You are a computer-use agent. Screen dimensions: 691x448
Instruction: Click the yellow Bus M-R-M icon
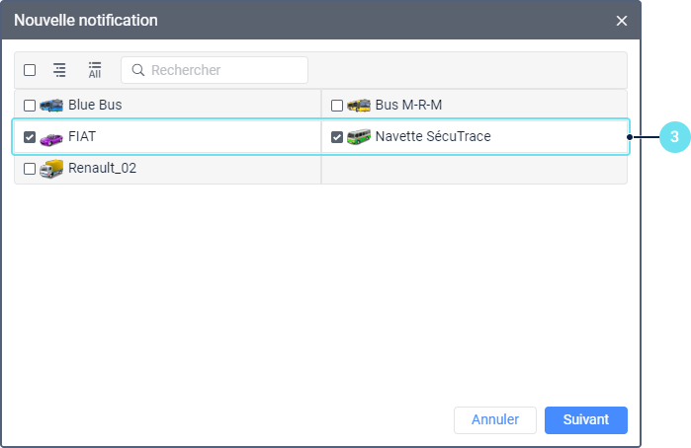358,106
